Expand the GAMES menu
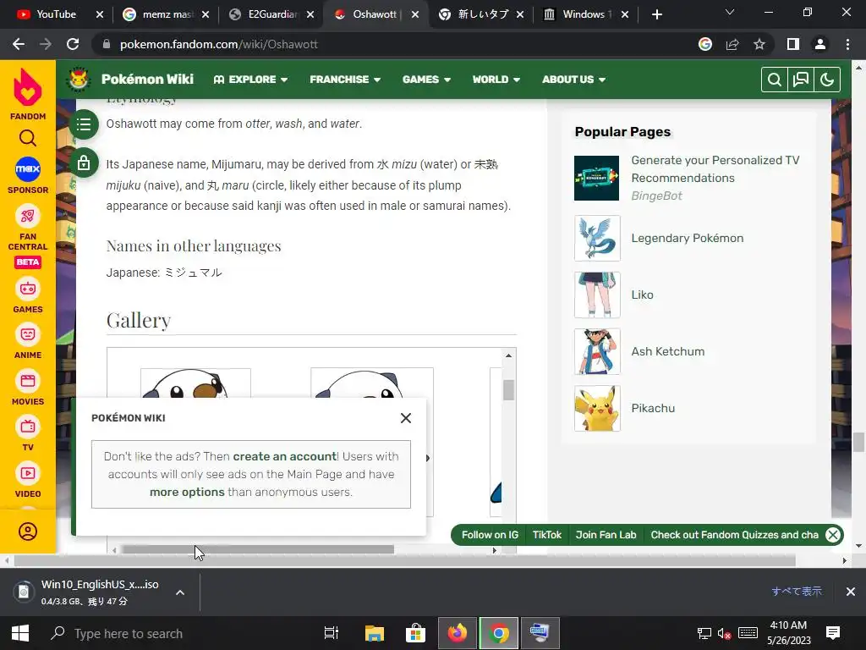 (426, 80)
